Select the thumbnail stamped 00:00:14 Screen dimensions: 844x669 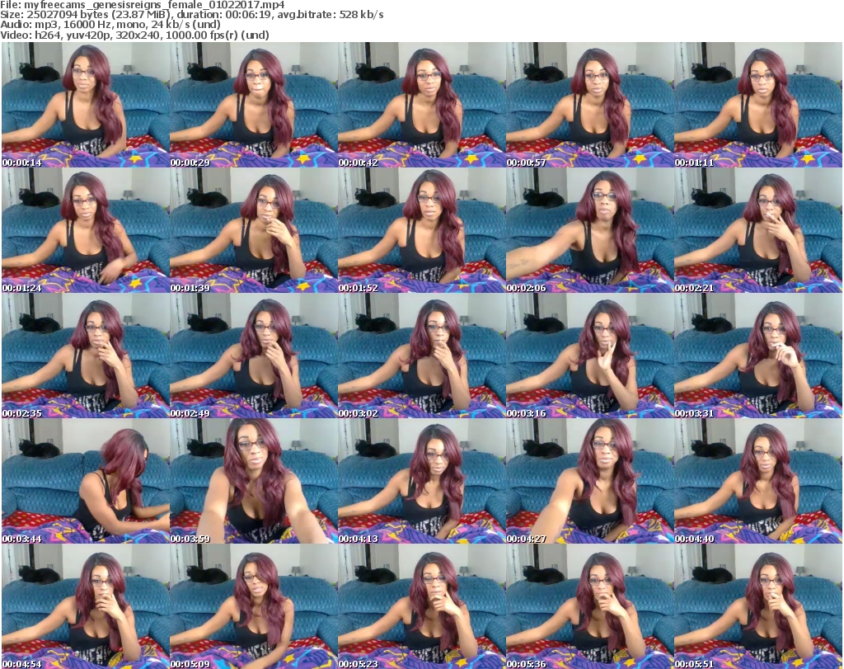pos(86,105)
